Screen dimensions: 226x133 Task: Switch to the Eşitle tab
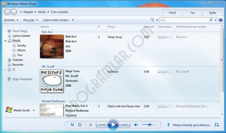pos(213,13)
